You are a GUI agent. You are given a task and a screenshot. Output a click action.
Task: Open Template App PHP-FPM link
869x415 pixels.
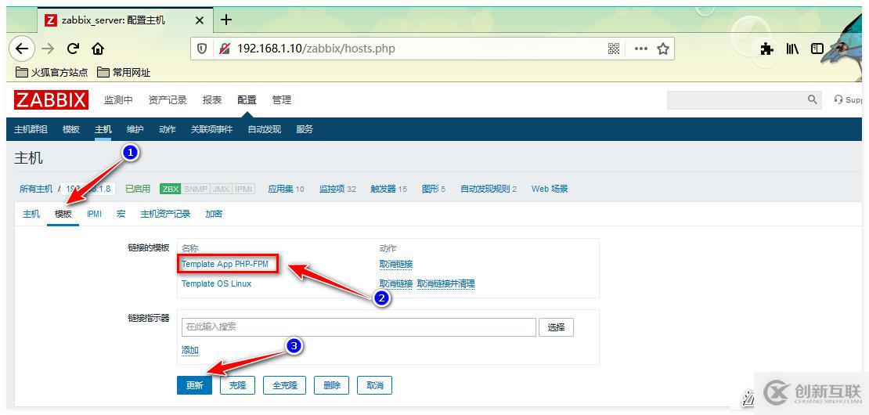tap(225, 265)
